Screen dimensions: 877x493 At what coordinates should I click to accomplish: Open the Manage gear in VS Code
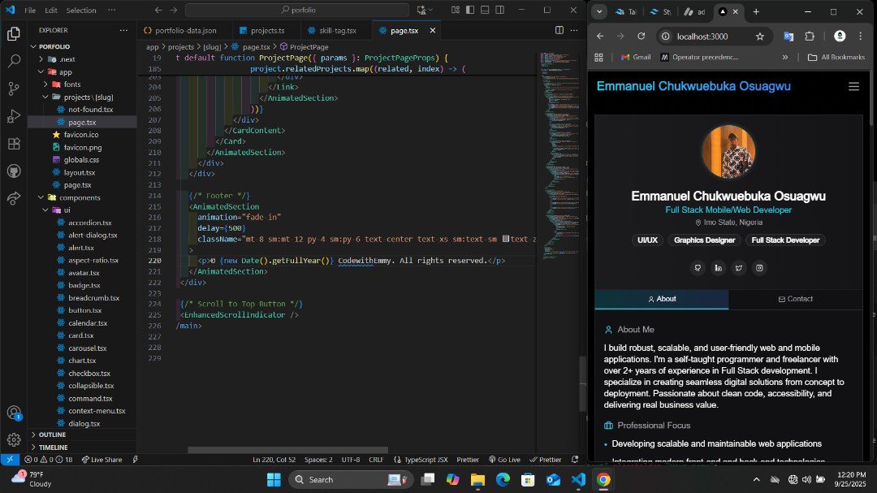tap(14, 440)
